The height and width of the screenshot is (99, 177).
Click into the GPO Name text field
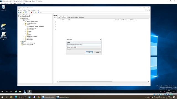click(x=84, y=44)
